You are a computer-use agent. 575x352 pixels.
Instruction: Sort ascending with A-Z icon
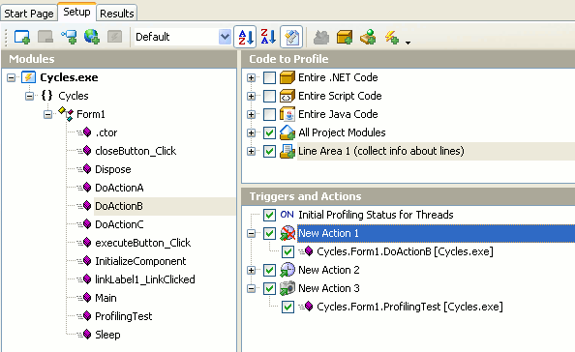(246, 37)
